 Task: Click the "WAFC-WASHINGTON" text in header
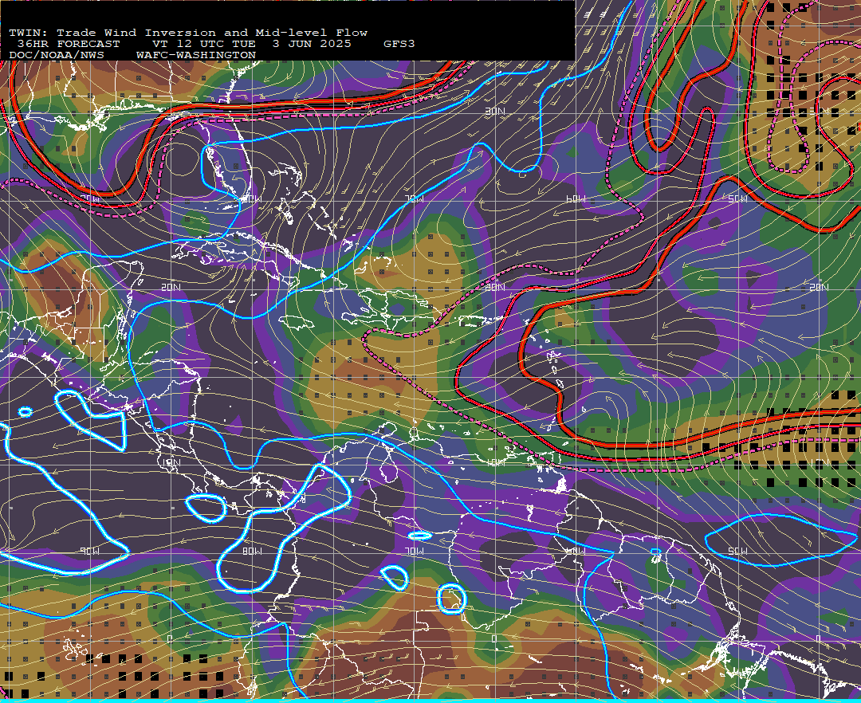[x=196, y=56]
